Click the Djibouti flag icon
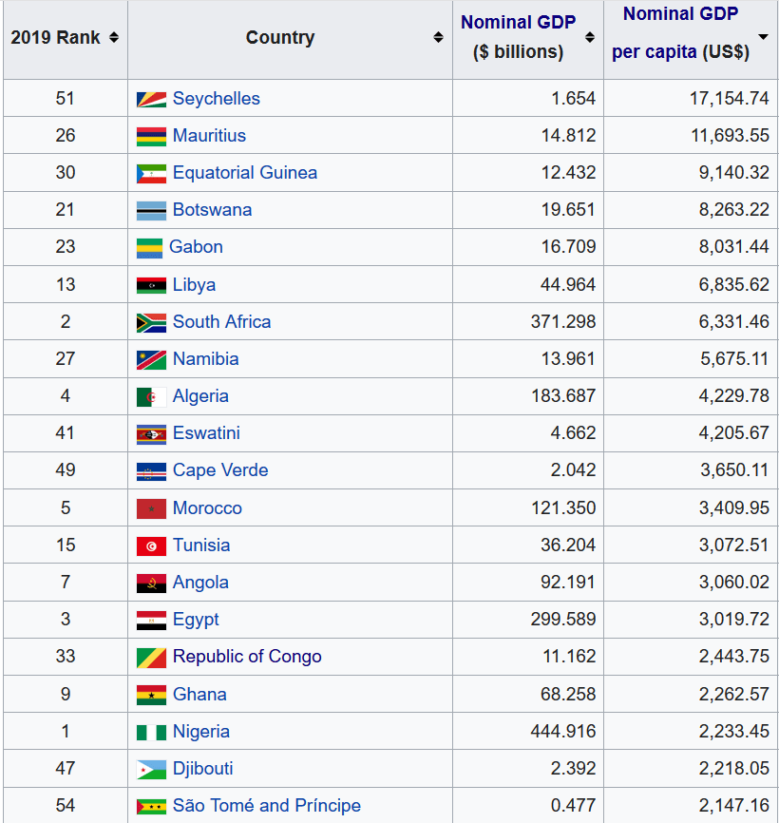This screenshot has height=823, width=779. tap(150, 768)
